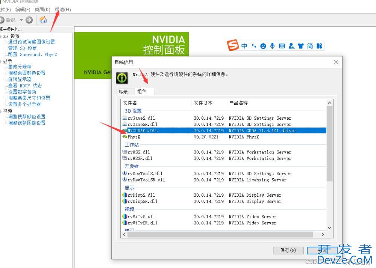Switch to the 组件 tab
376x268 pixels.
[x=145, y=92]
